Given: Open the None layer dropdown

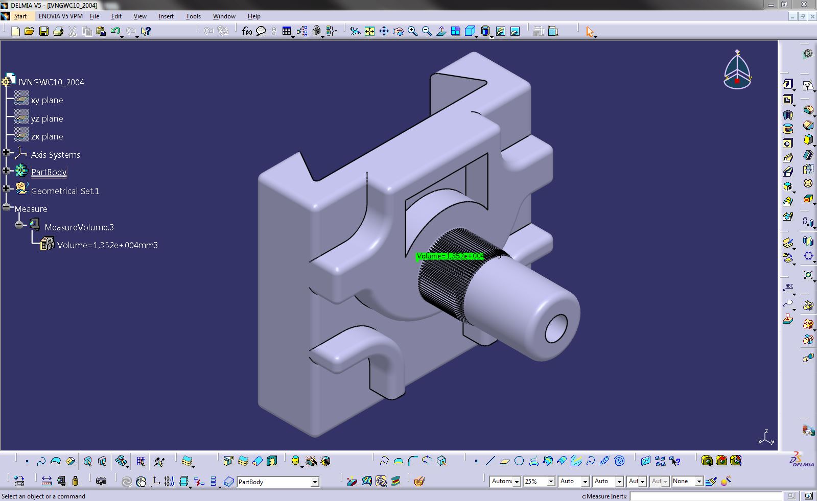Looking at the screenshot, I should coord(698,482).
